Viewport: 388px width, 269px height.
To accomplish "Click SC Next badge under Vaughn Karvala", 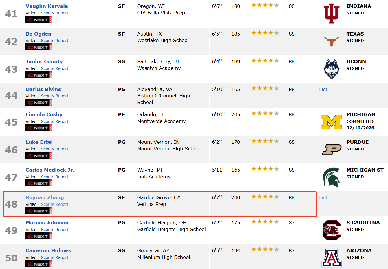I will click(39, 20).
